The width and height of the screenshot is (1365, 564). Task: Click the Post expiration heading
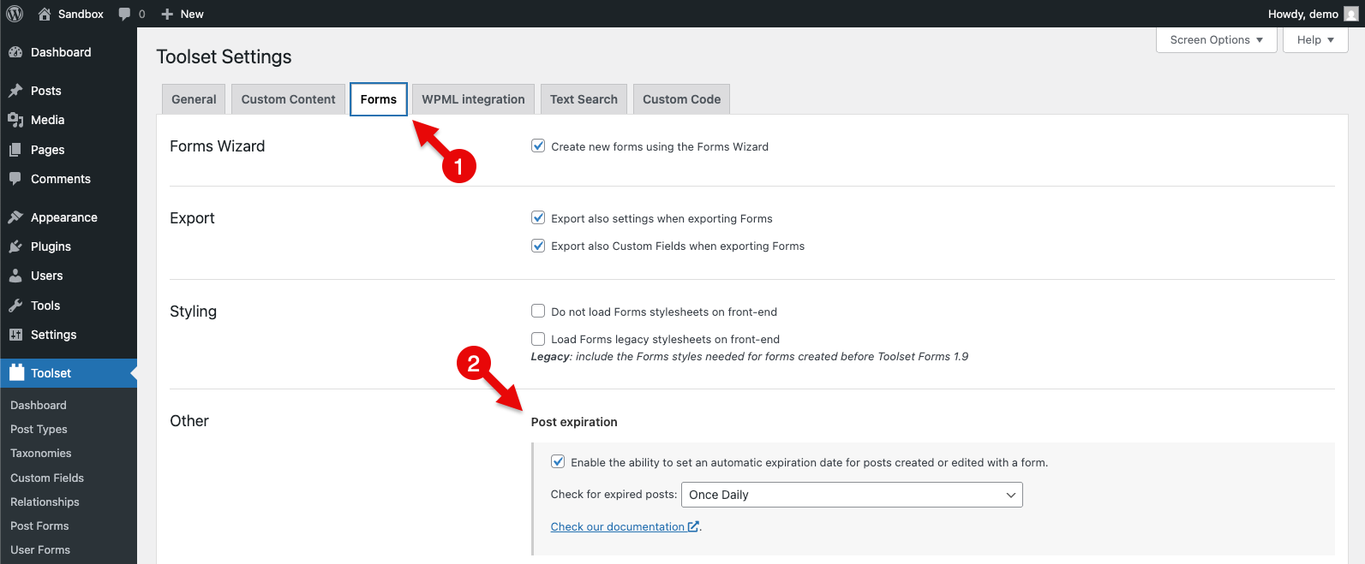574,422
